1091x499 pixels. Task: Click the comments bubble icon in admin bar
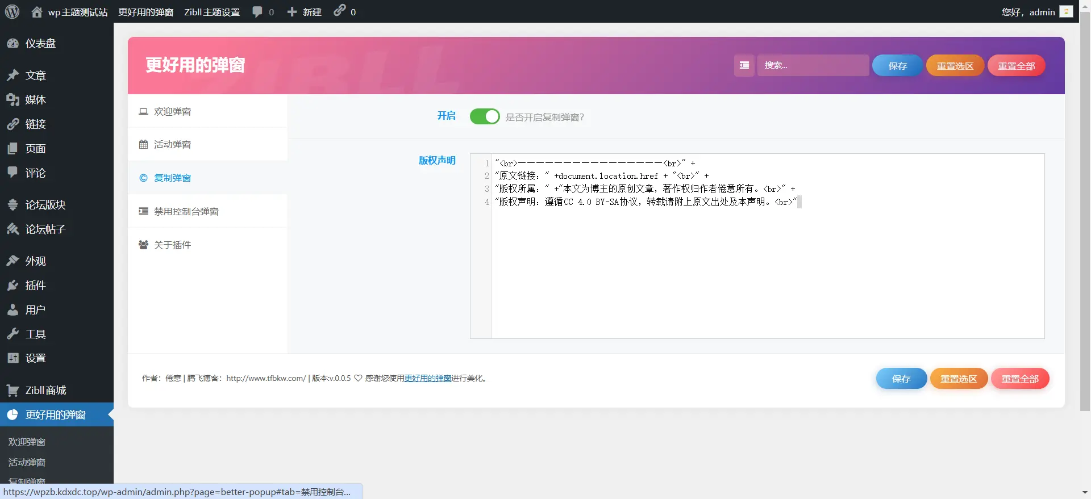tap(257, 12)
